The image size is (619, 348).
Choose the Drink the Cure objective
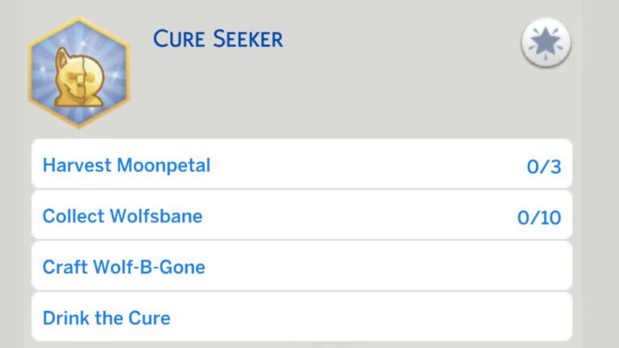pos(106,317)
